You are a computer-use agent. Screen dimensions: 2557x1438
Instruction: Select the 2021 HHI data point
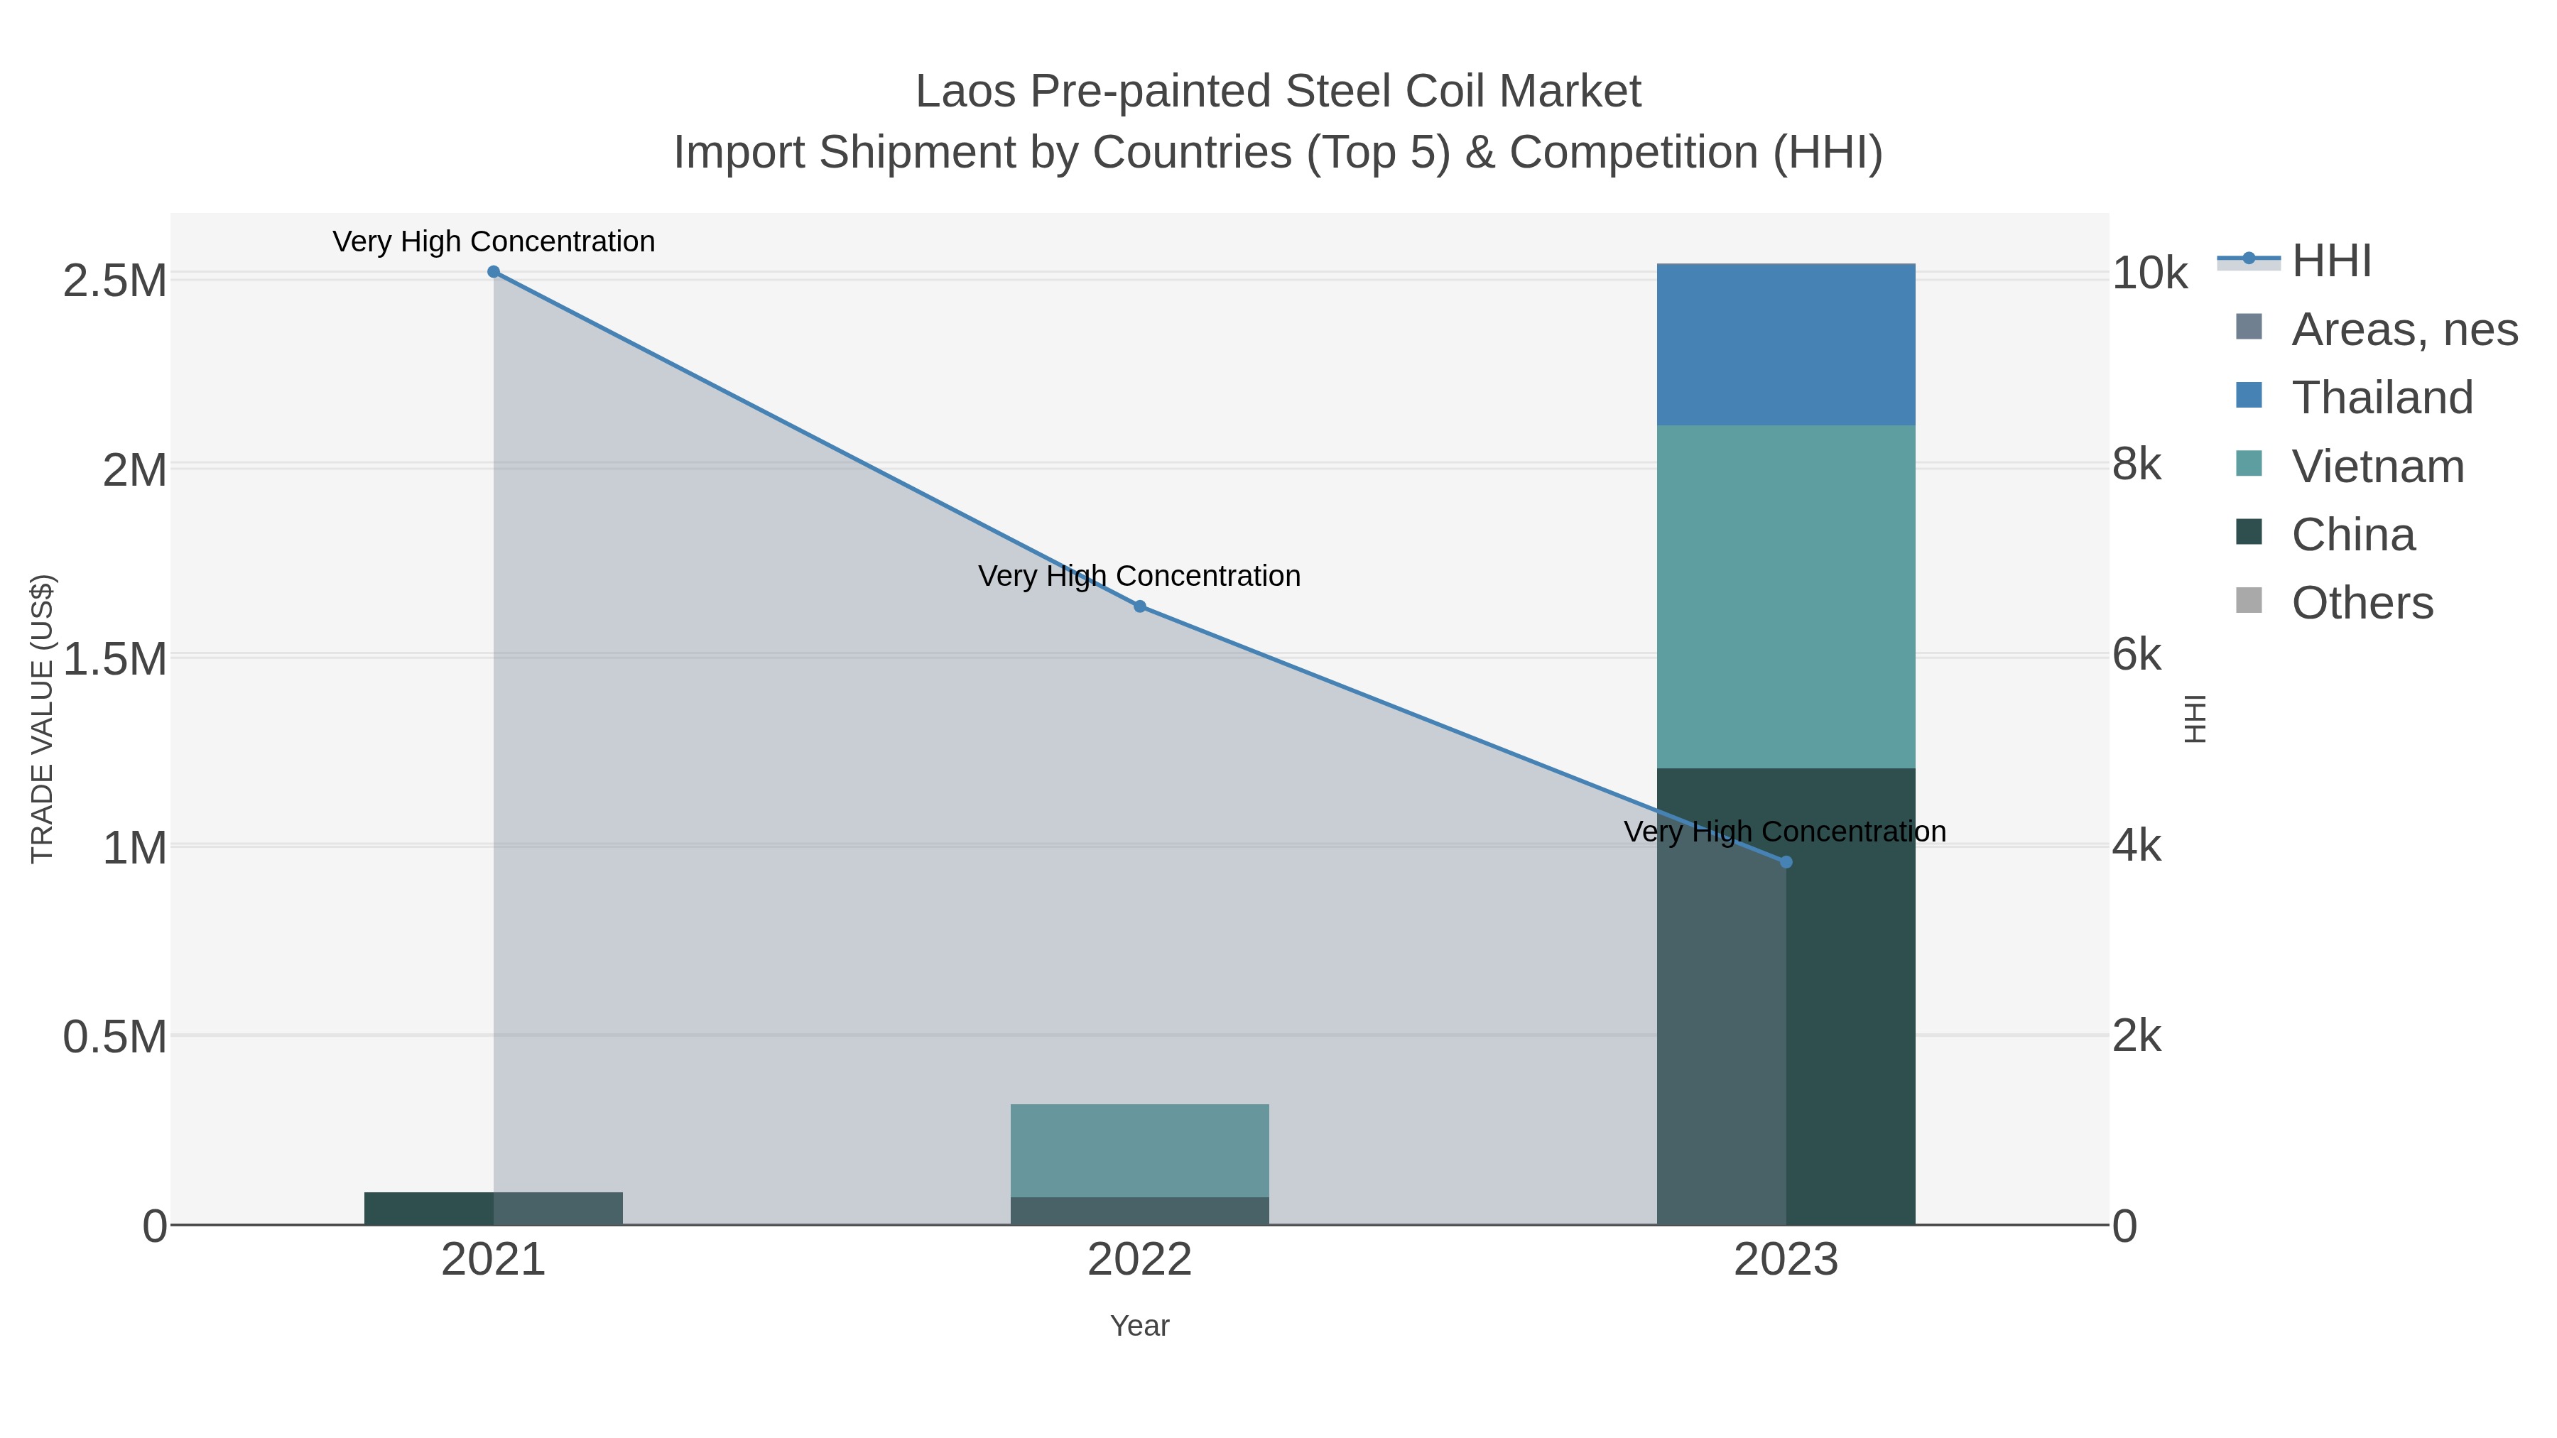click(494, 272)
